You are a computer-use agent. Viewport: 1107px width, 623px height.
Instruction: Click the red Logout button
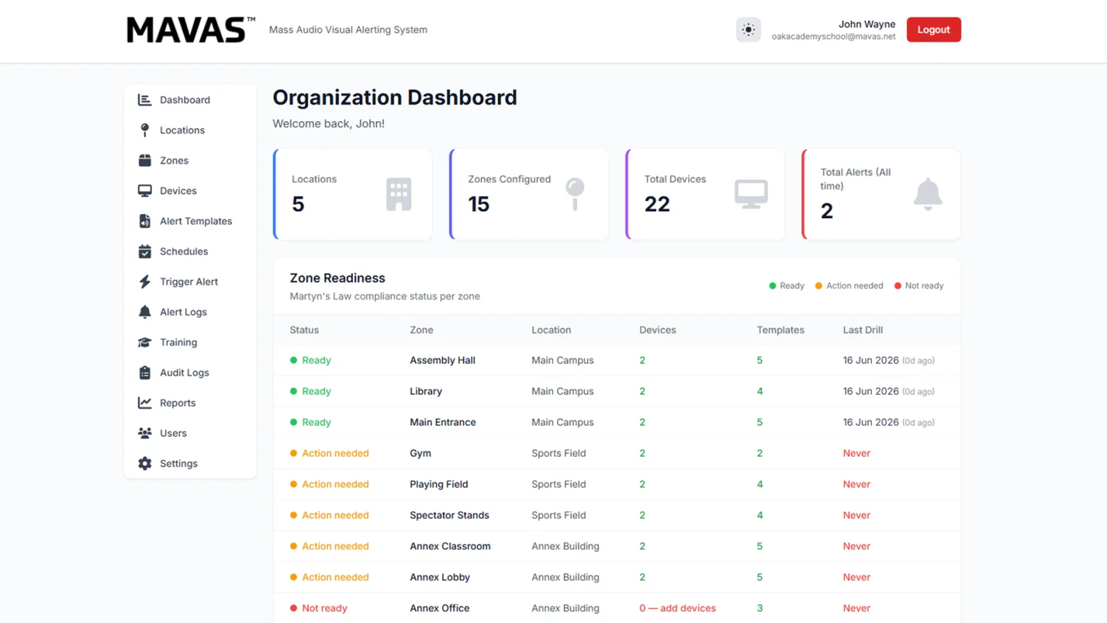933,30
